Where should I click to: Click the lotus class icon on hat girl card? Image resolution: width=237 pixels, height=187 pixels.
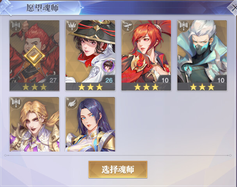point(72,26)
